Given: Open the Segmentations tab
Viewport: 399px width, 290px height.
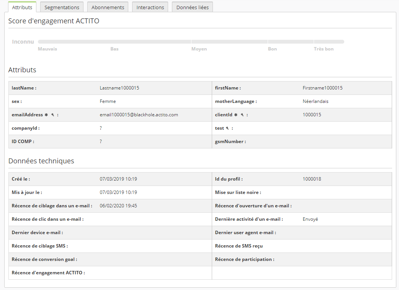Looking at the screenshot, I should (62, 7).
